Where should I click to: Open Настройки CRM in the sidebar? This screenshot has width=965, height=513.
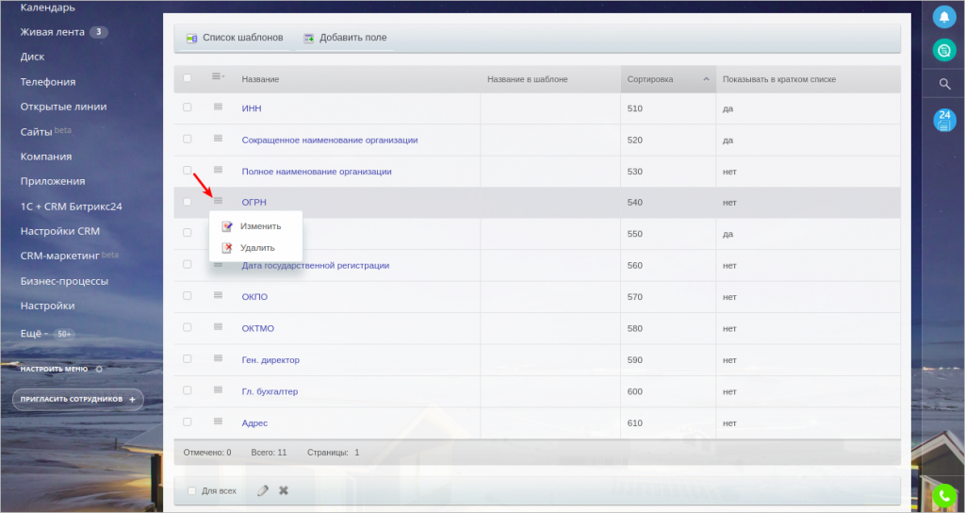coord(59,231)
